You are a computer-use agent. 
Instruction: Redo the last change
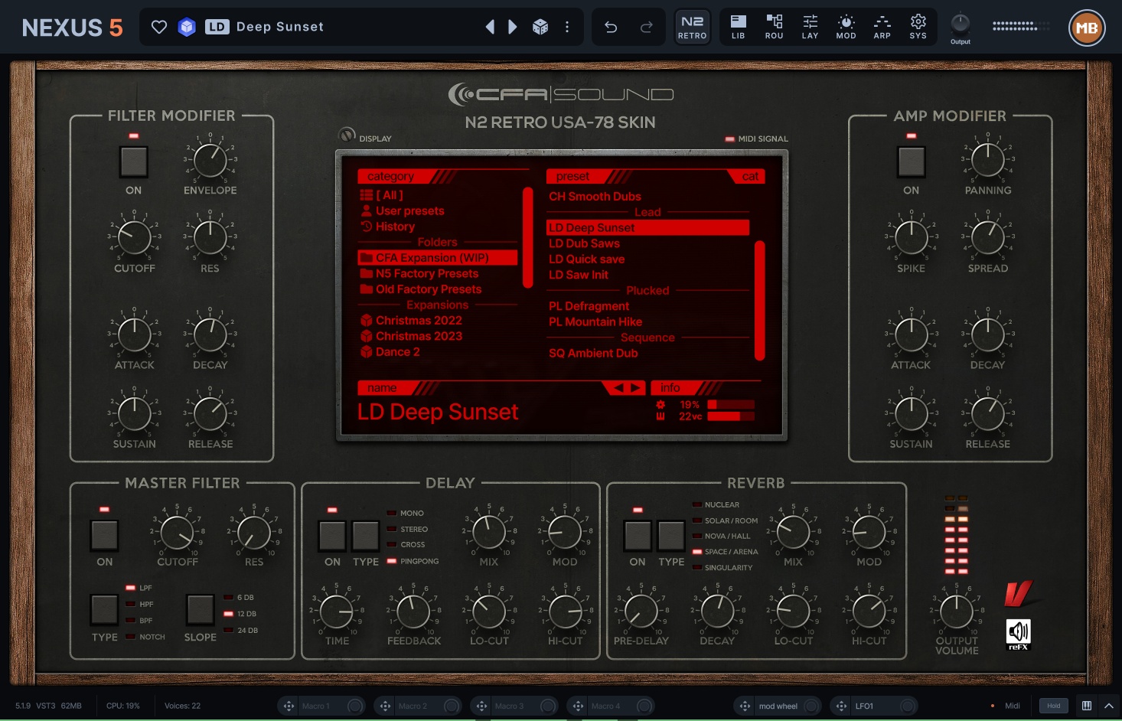click(x=647, y=28)
